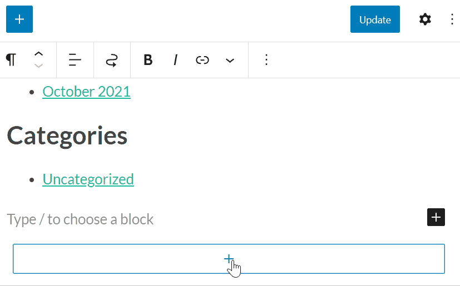Viewport: 460px width, 286px height.
Task: Open block toolbar options three-dot menu
Action: 266,60
